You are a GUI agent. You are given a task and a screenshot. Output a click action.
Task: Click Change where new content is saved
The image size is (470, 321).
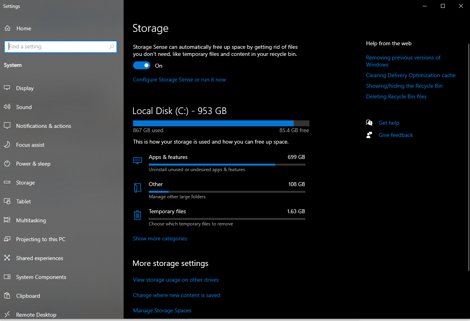pyautogui.click(x=176, y=295)
